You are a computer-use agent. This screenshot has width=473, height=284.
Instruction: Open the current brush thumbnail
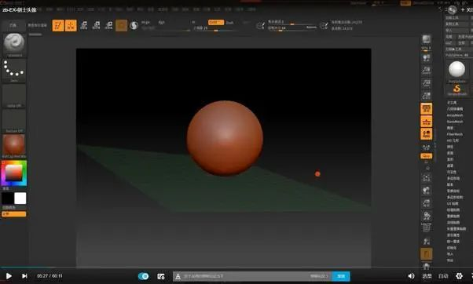pyautogui.click(x=14, y=45)
